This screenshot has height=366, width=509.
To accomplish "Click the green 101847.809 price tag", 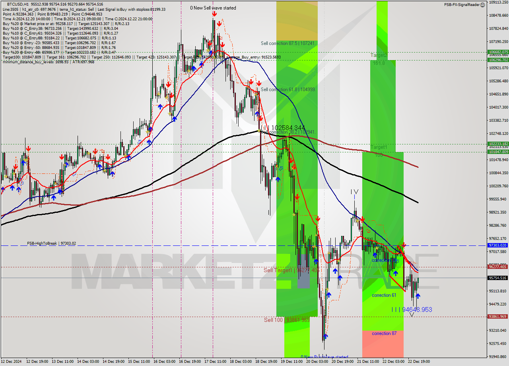I will (498, 152).
